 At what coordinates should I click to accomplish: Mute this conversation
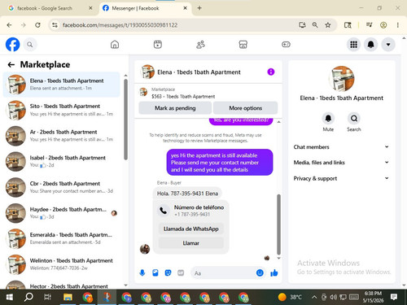pos(328,119)
